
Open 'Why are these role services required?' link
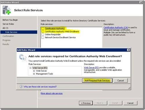click(40, 87)
